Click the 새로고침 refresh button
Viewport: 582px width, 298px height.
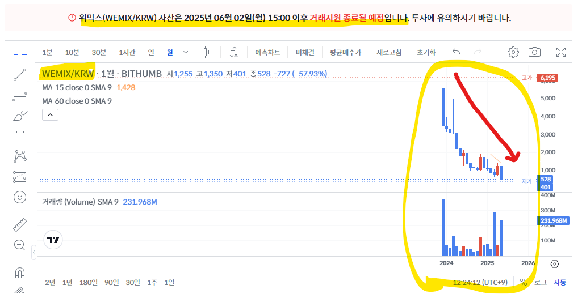click(x=389, y=53)
